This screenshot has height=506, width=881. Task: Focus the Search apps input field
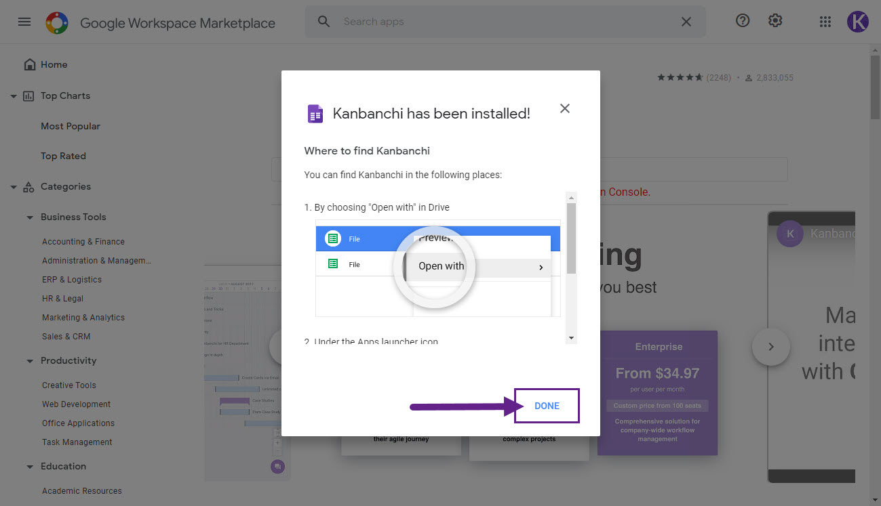coord(505,22)
